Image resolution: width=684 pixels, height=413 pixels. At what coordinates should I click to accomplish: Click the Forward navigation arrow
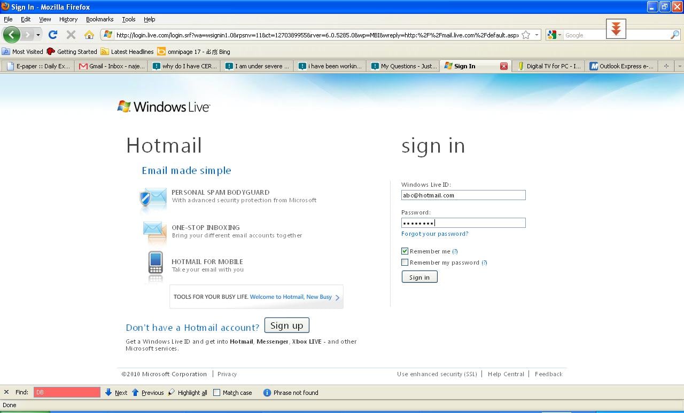click(27, 35)
